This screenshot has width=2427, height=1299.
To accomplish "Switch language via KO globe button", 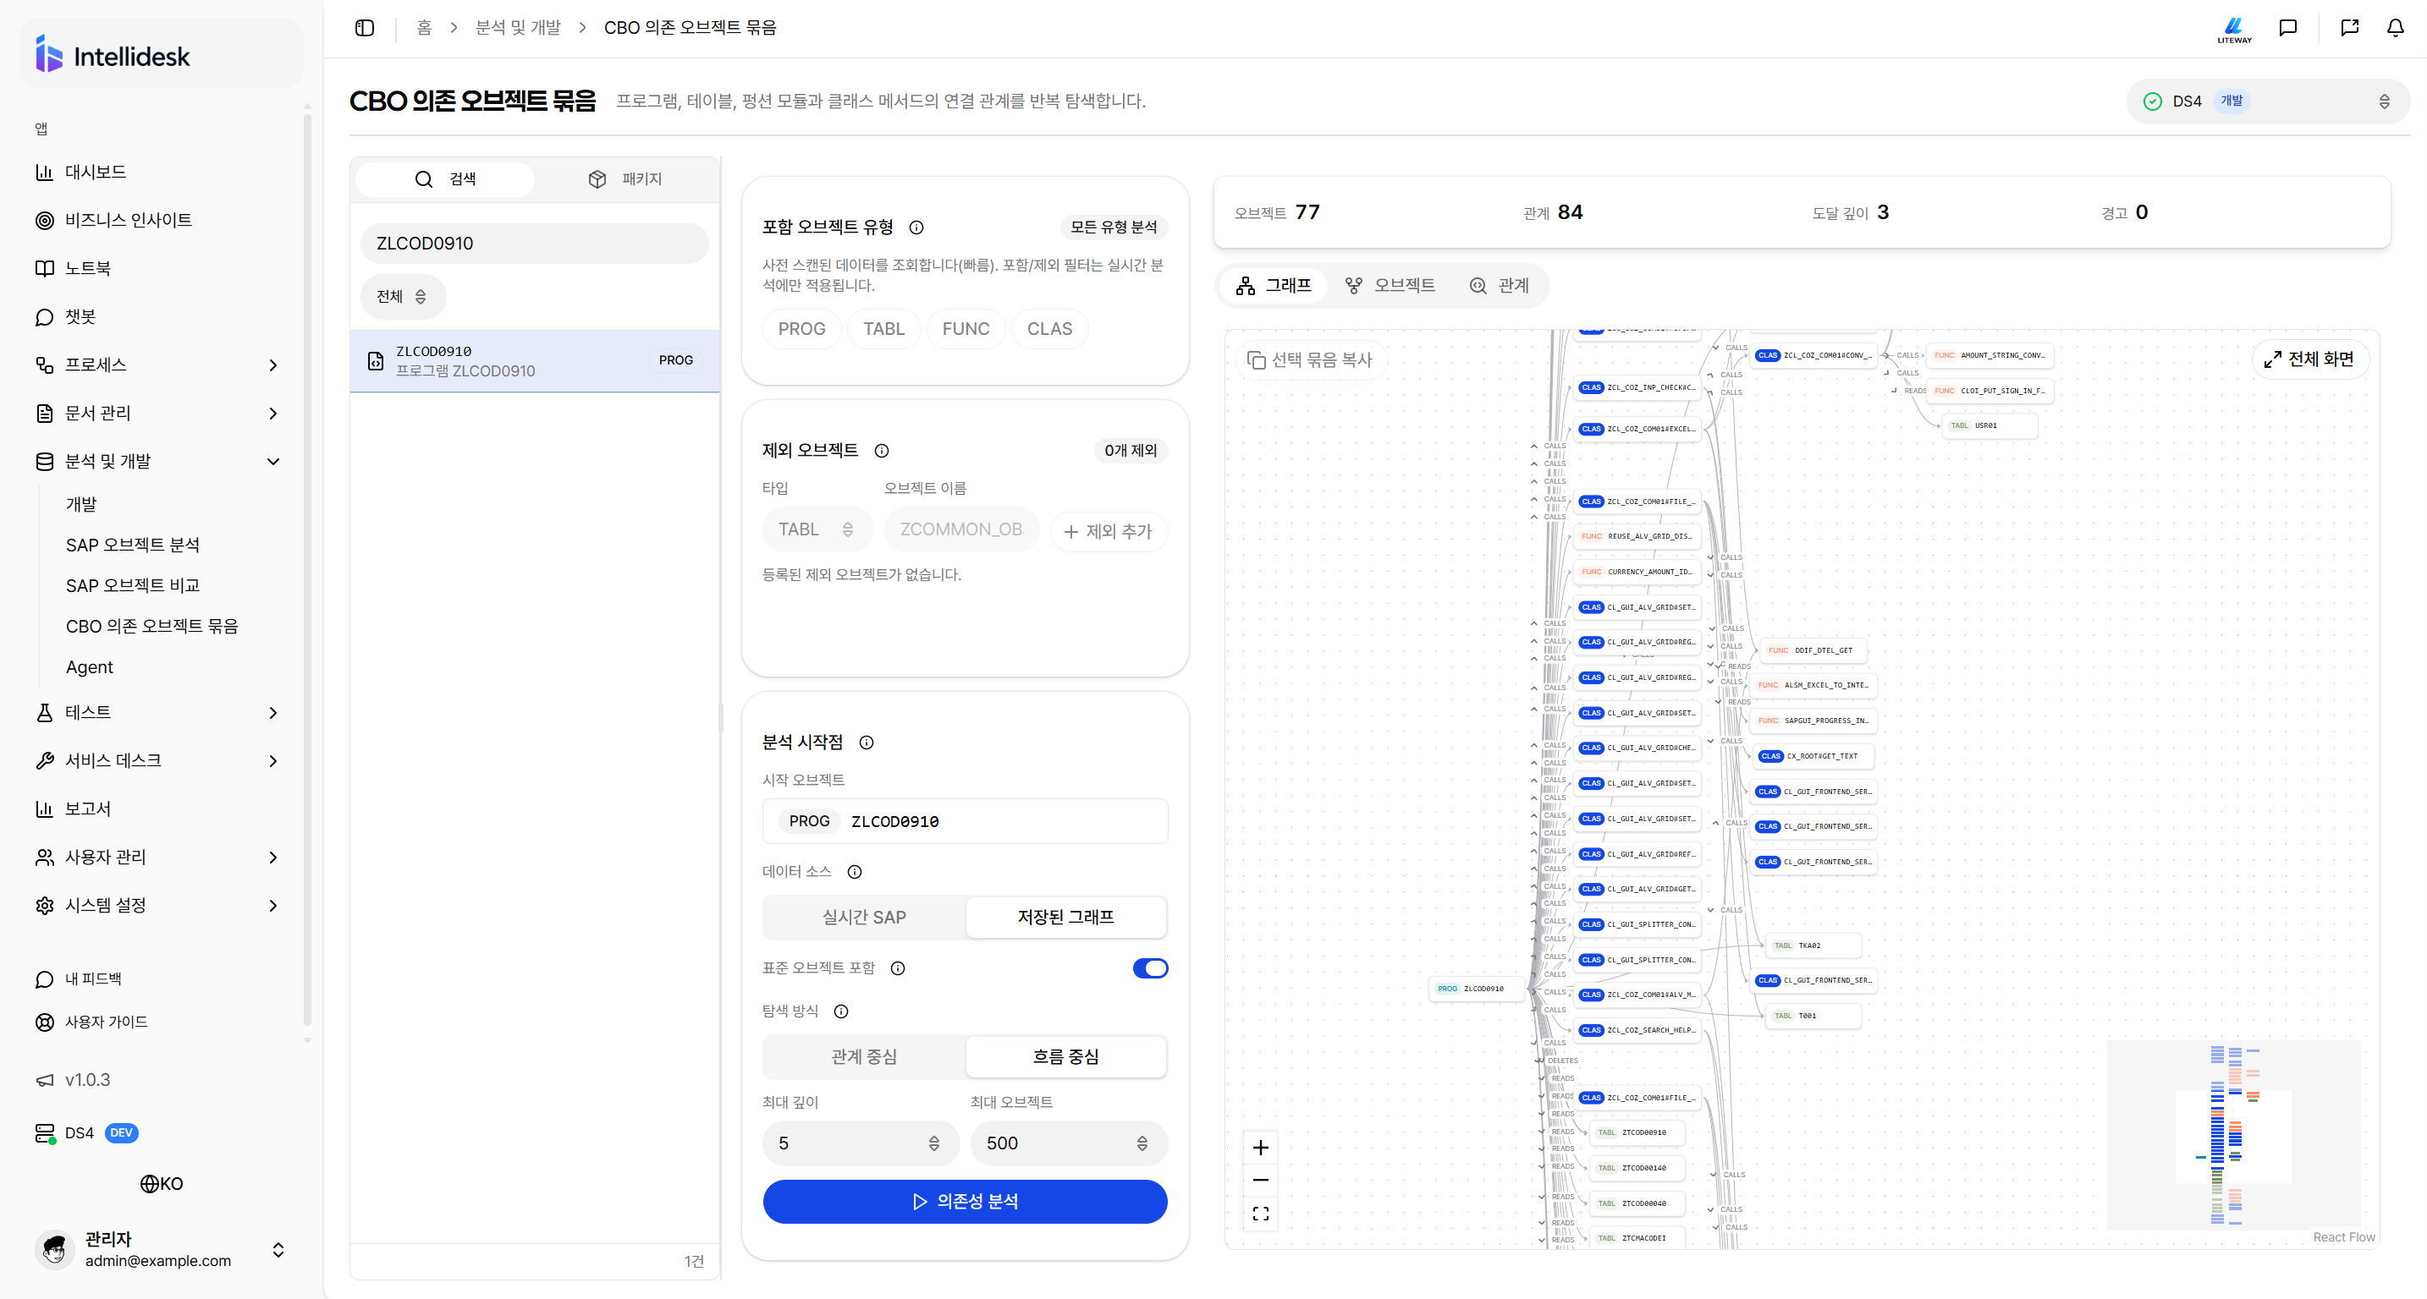I will [x=162, y=1183].
